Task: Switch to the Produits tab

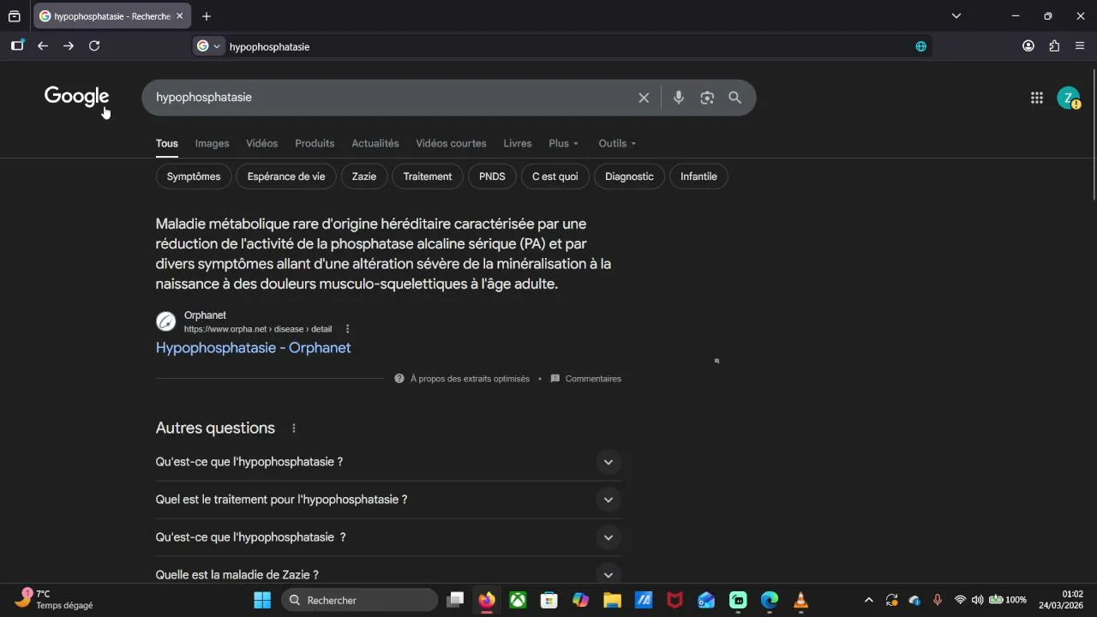Action: (x=315, y=143)
